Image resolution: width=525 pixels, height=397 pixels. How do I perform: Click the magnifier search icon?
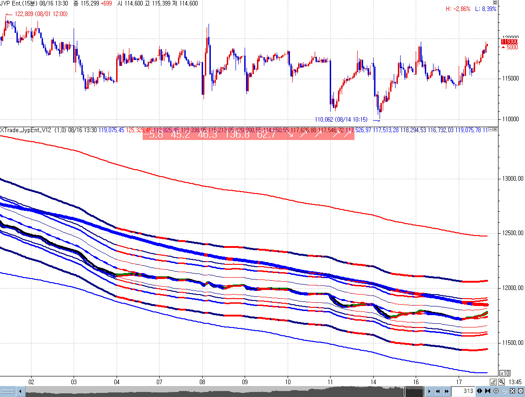[x=501, y=382]
